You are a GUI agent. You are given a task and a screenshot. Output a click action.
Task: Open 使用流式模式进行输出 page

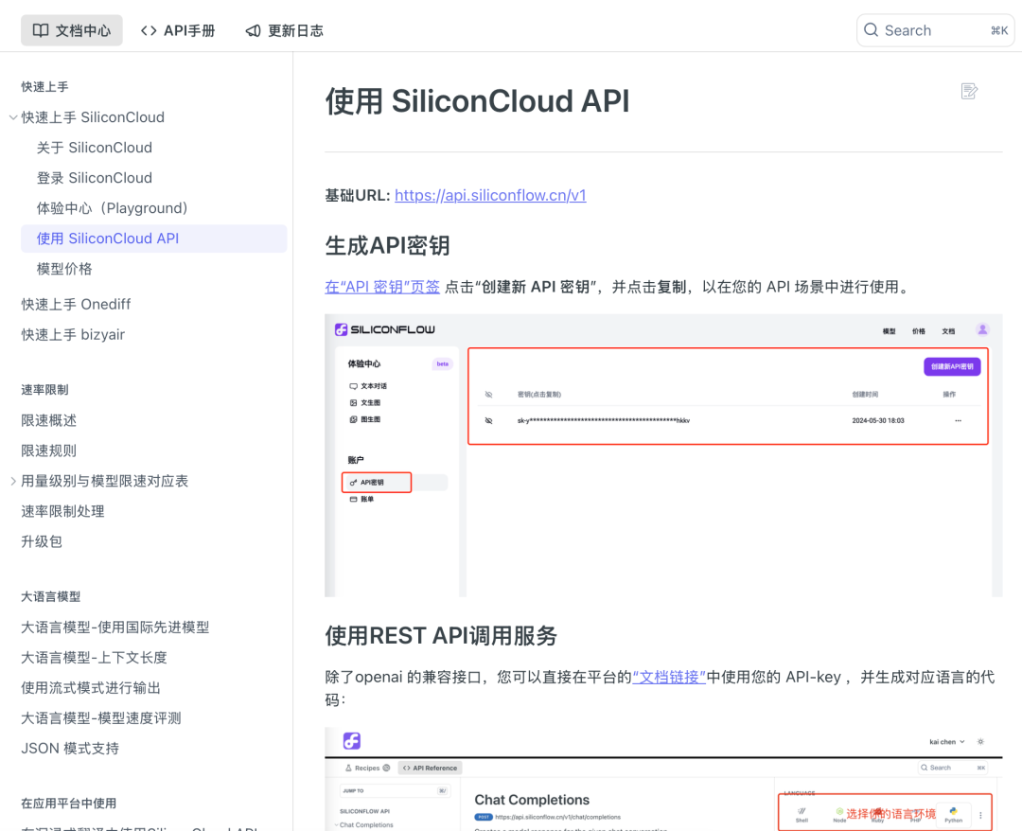(91, 688)
